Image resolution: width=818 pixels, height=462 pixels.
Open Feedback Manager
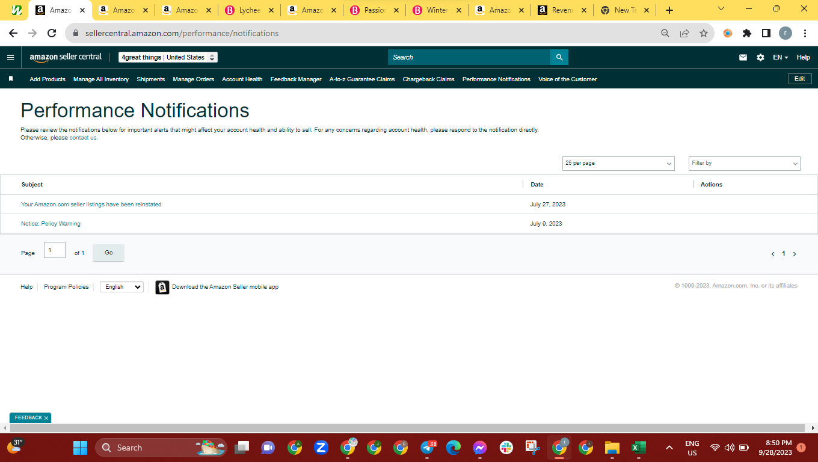pos(296,79)
